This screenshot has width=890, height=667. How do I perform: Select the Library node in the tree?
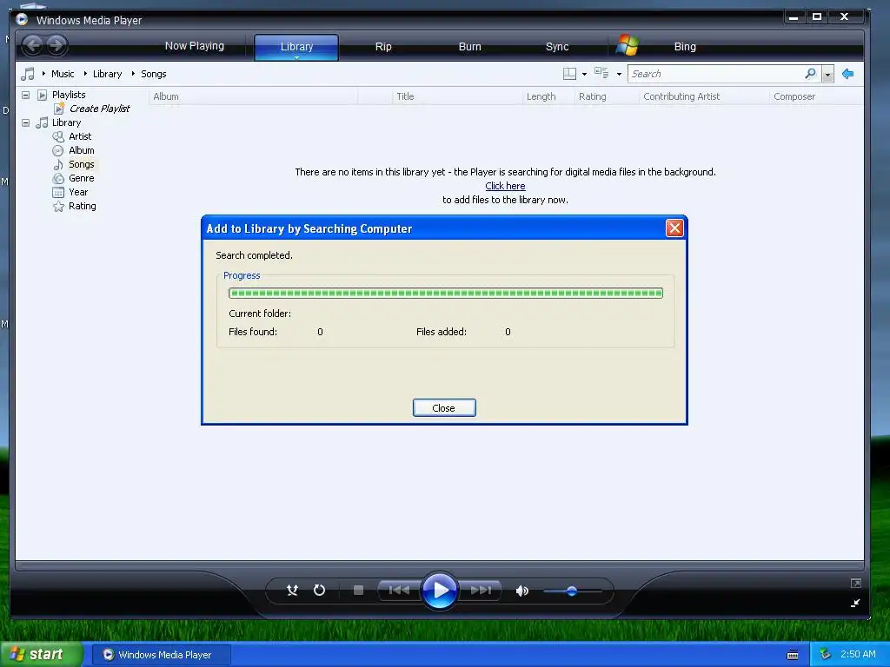click(66, 122)
